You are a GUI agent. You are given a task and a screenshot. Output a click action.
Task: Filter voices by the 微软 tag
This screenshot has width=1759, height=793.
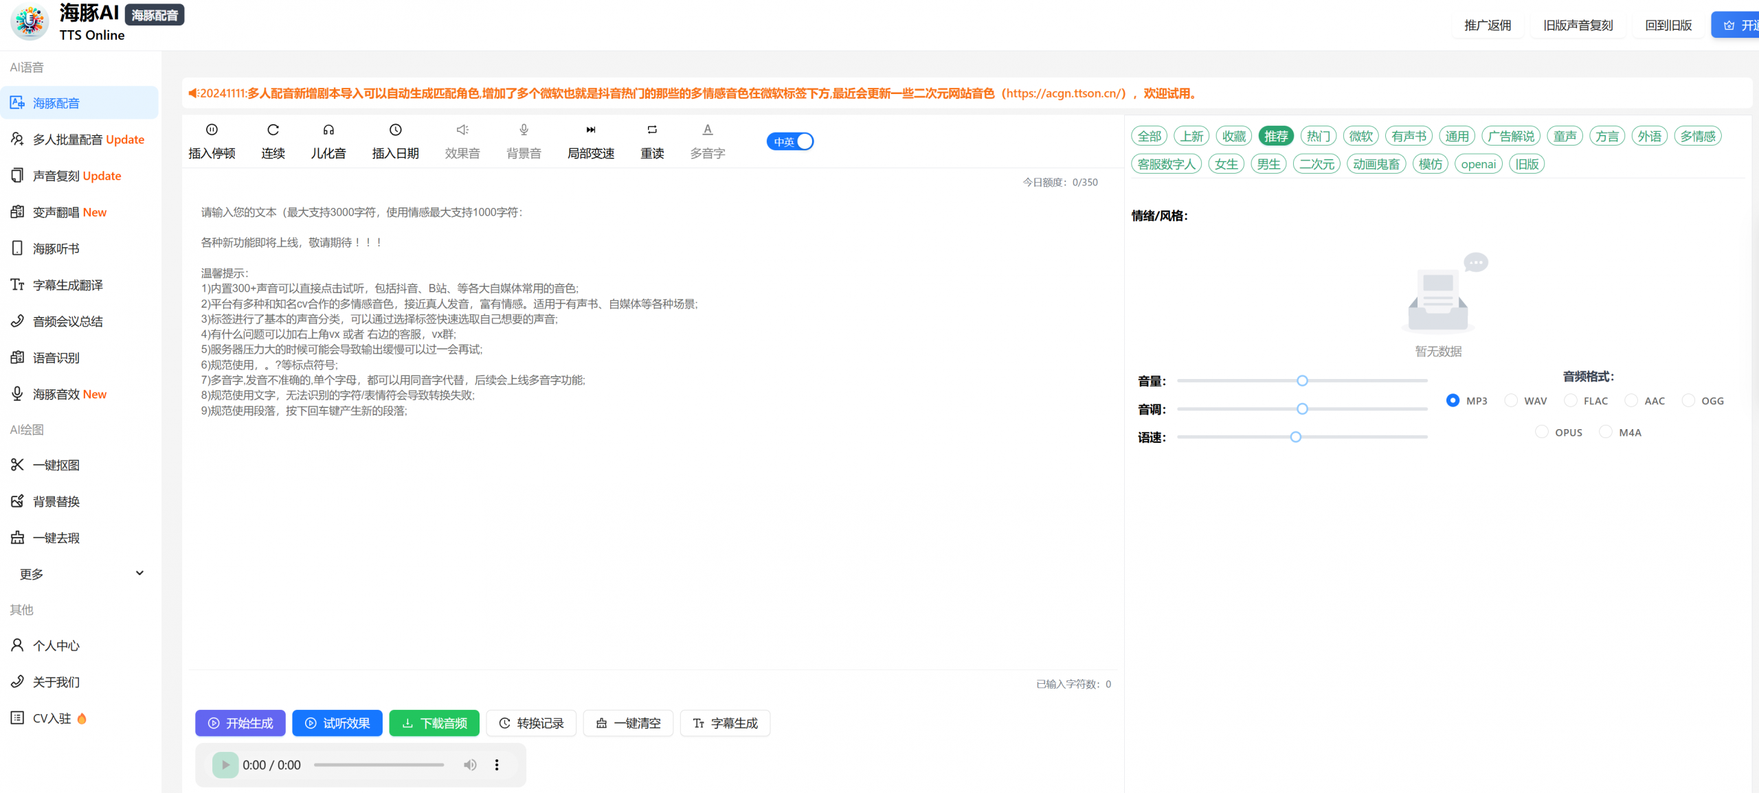click(1360, 136)
